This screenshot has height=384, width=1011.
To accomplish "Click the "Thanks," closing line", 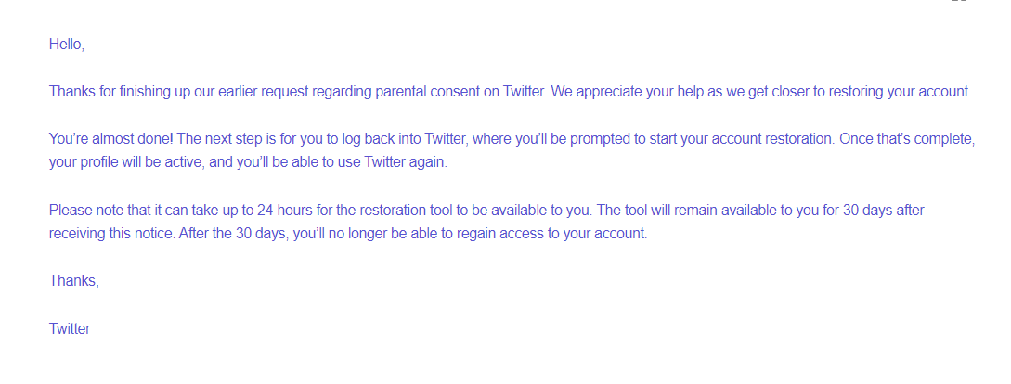I will (x=73, y=280).
